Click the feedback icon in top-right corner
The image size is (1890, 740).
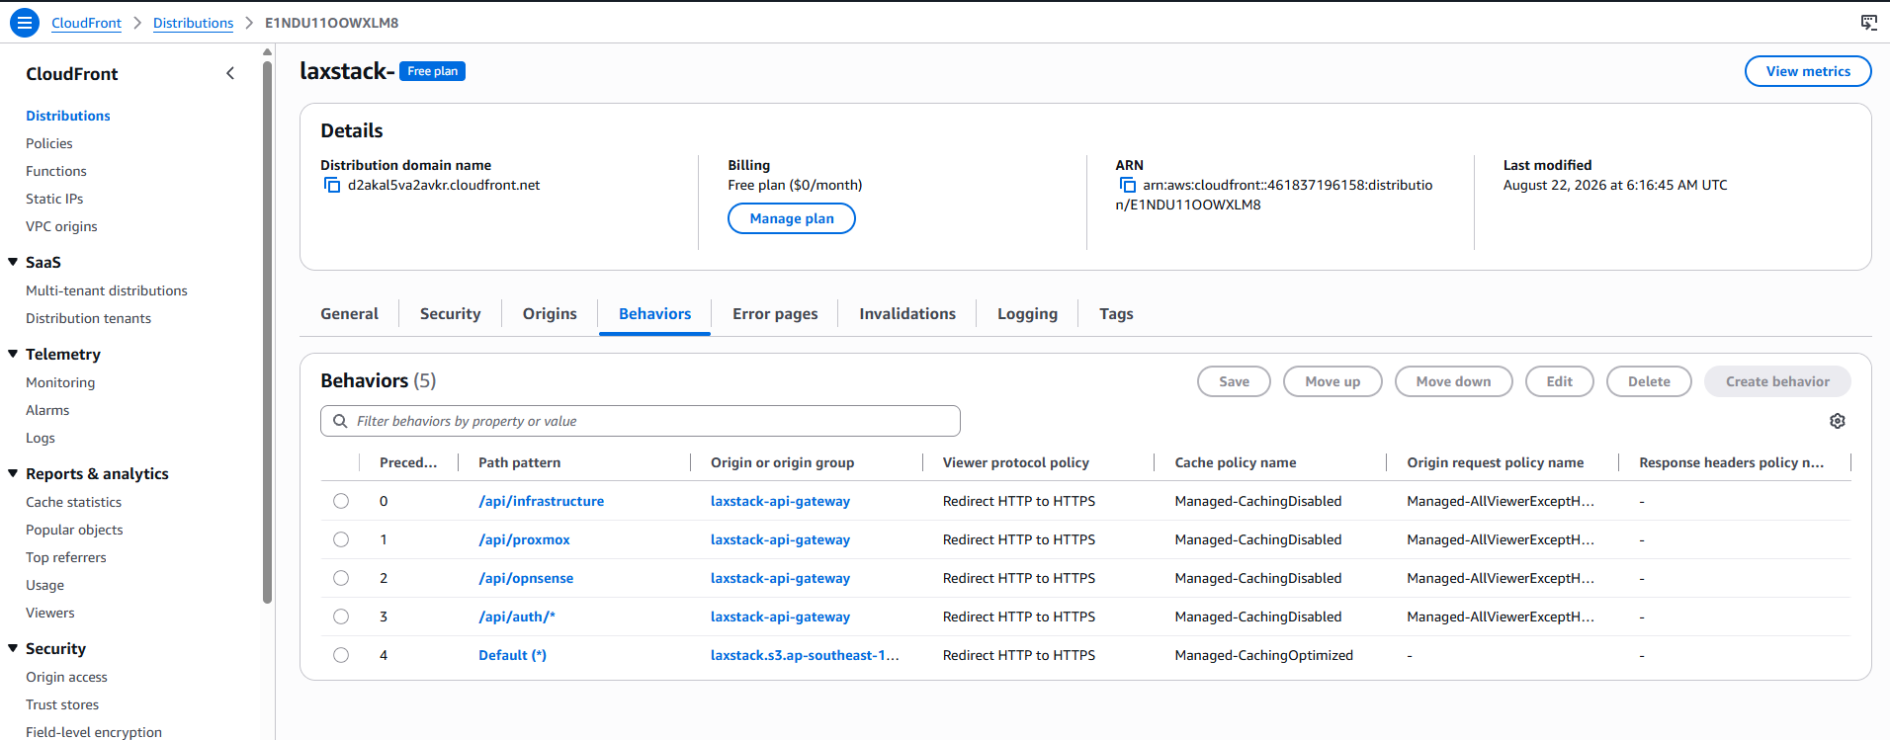coord(1868,23)
